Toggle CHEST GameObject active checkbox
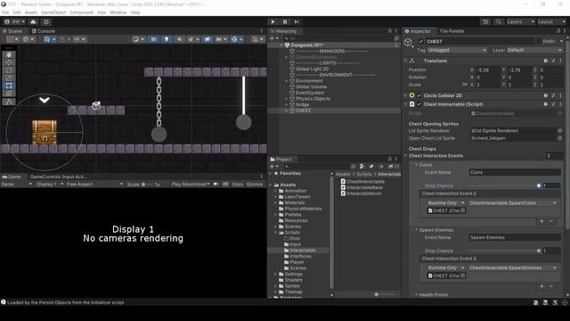The height and width of the screenshot is (321, 570). (421, 42)
